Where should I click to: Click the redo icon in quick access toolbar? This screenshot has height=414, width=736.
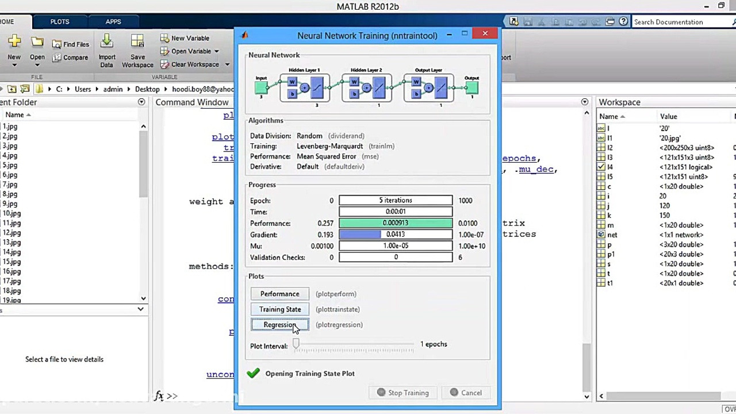pyautogui.click(x=595, y=22)
